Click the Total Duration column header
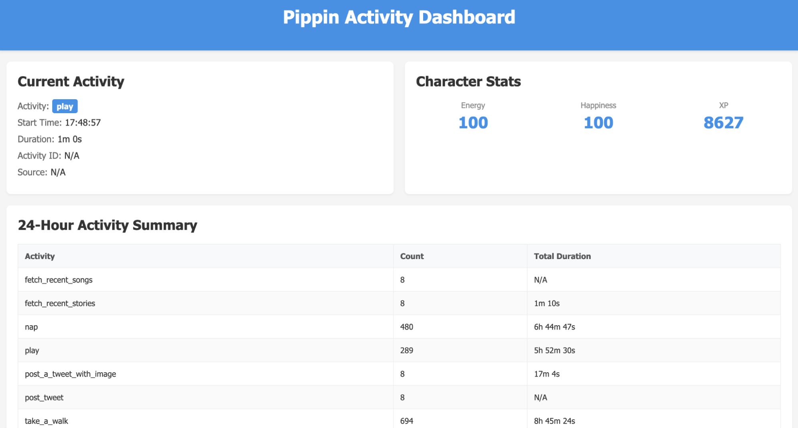This screenshot has height=428, width=798. click(562, 256)
